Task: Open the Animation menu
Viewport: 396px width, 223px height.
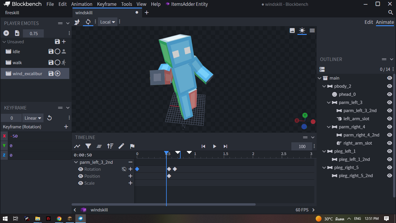Action: coord(82,4)
